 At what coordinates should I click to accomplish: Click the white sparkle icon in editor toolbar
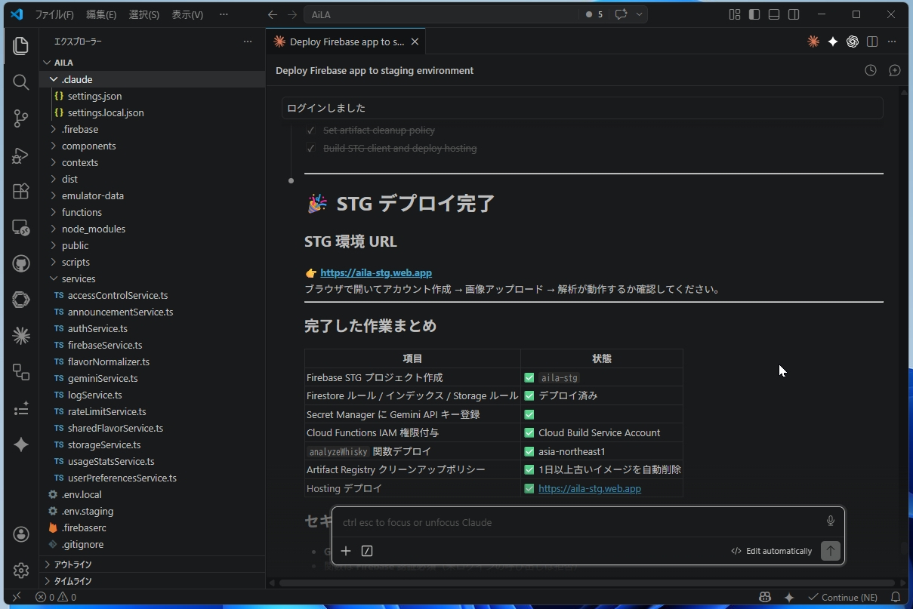point(833,42)
